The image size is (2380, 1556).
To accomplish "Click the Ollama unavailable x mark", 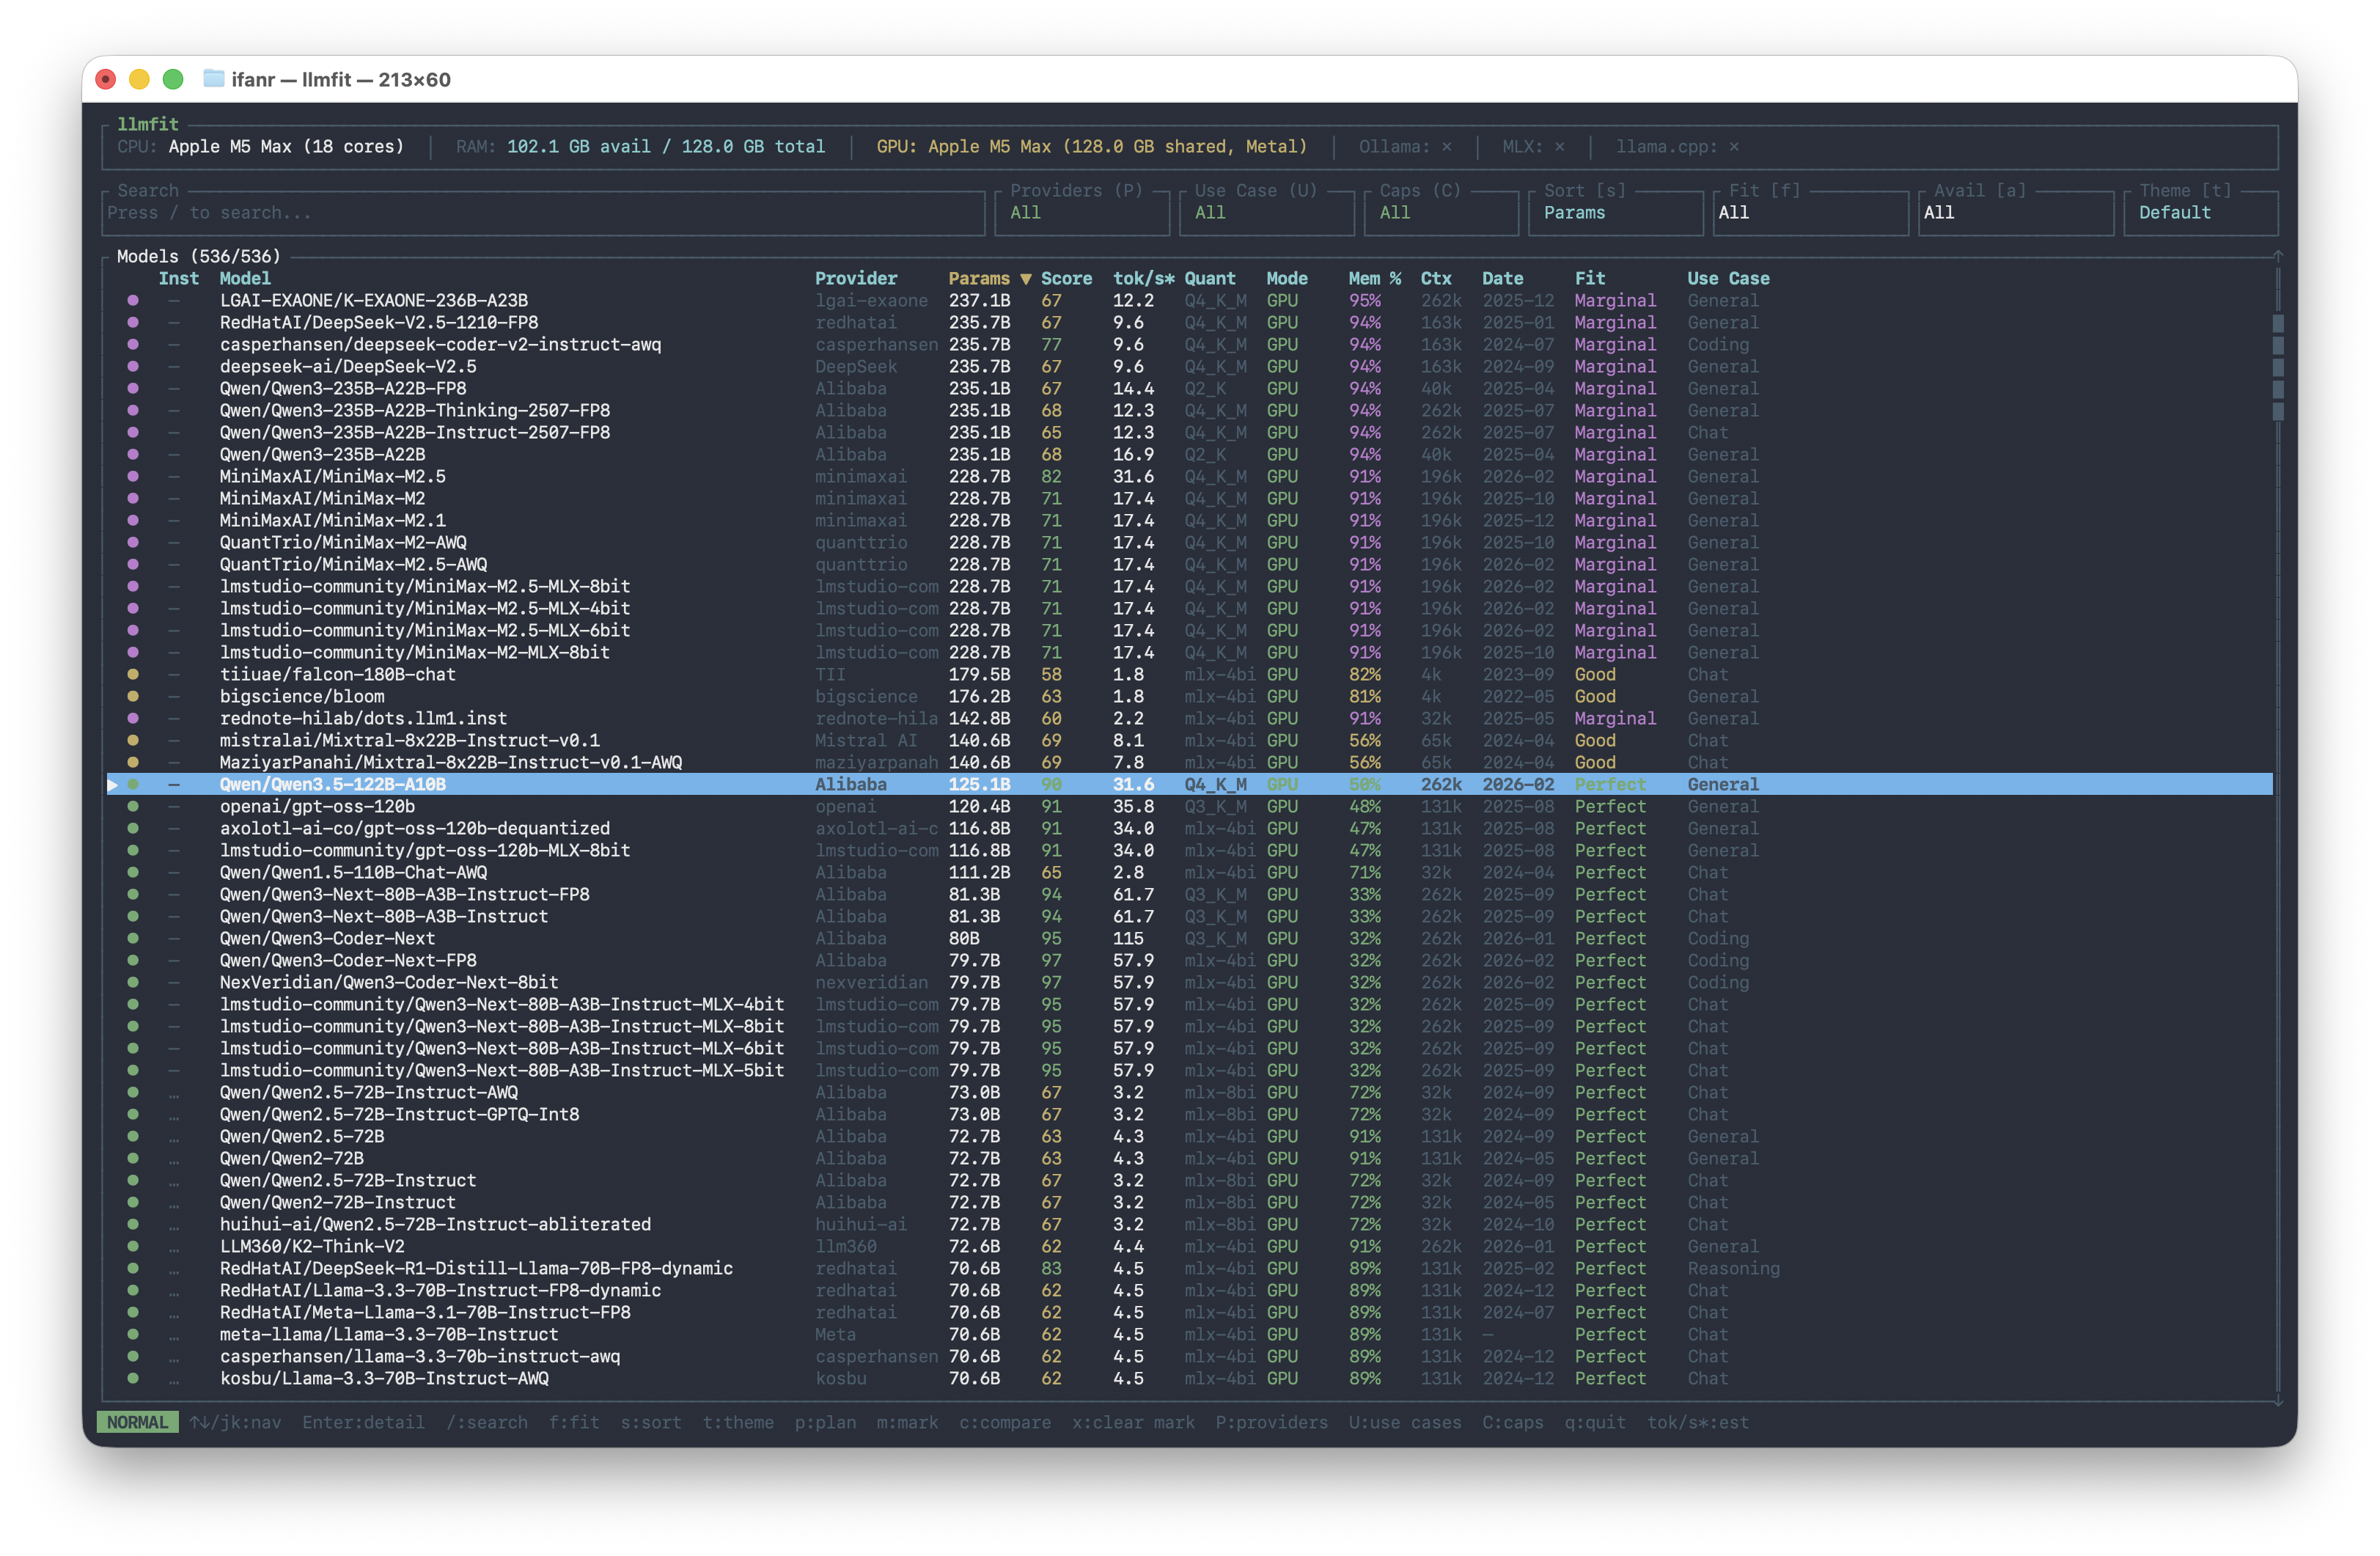I will [x=1446, y=147].
